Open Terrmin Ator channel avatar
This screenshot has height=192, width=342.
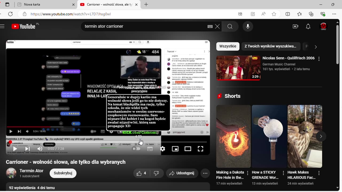11,173
